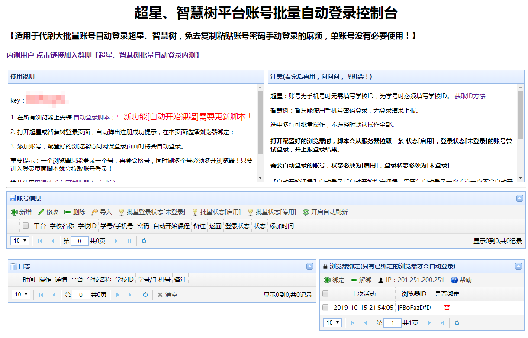The height and width of the screenshot is (338, 528).
Task: Click the IP：201.251.200.251 label
Action: [x=411, y=280]
